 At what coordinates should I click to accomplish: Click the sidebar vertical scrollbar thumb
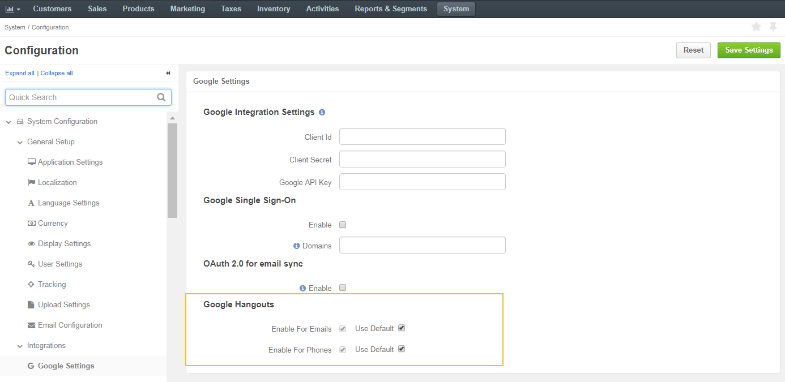[x=172, y=170]
